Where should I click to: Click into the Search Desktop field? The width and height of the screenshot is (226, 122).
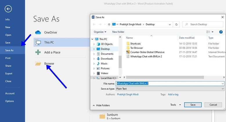point(203,24)
